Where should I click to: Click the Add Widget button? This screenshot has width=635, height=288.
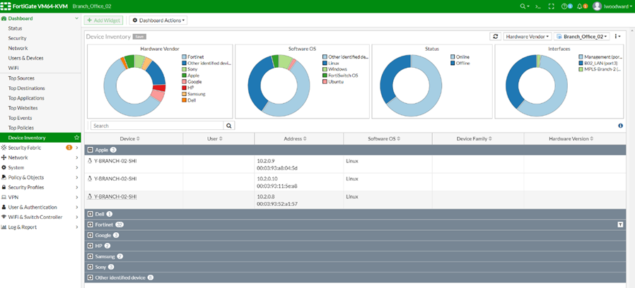pos(104,20)
